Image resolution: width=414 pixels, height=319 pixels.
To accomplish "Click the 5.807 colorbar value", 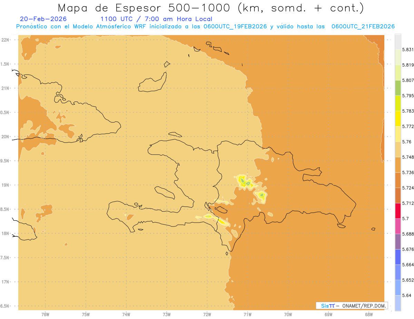I will coord(408,80).
